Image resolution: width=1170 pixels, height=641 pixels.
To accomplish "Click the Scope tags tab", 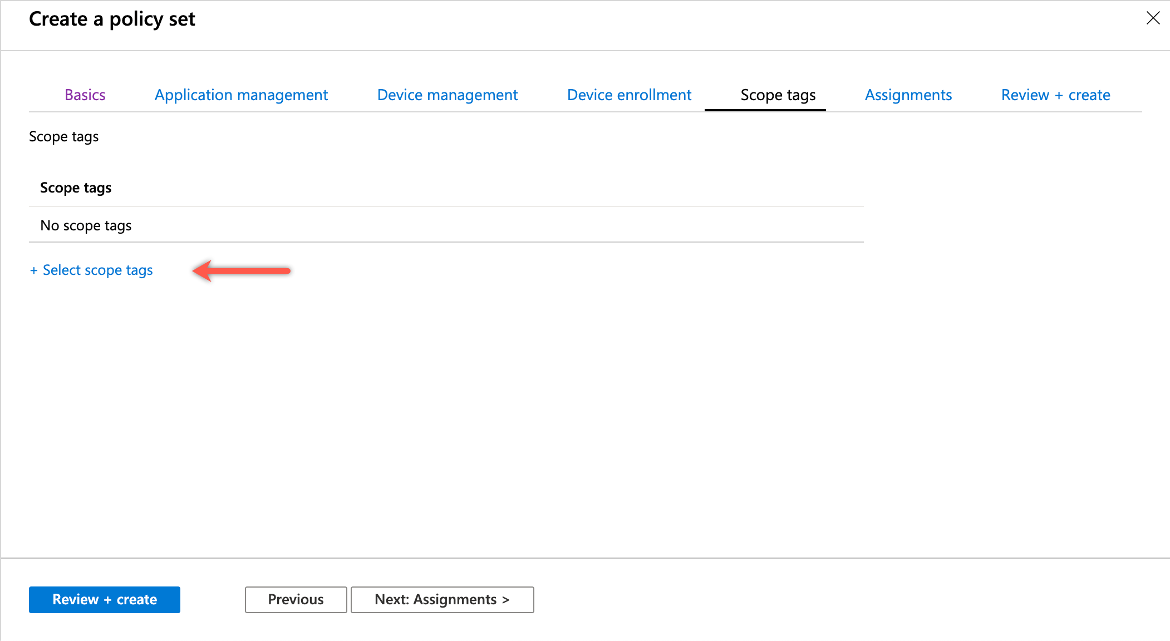I will (778, 95).
